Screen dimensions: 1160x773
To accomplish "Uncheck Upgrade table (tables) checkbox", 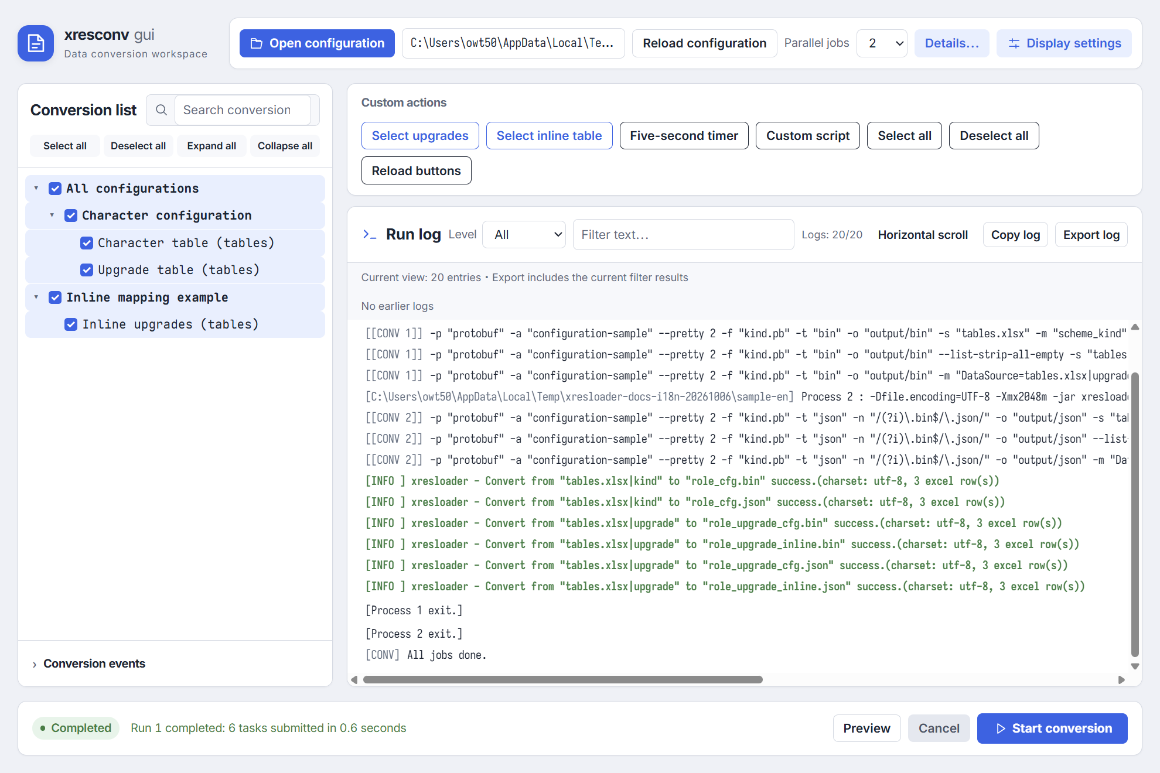I will coord(87,270).
